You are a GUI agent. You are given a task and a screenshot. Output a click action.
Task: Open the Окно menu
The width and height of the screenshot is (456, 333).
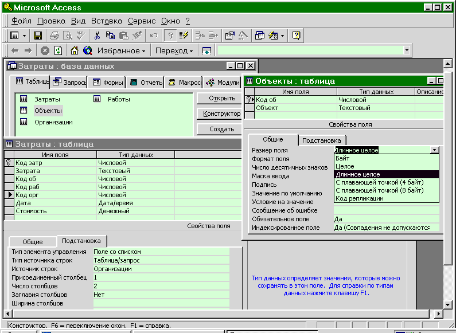click(170, 21)
